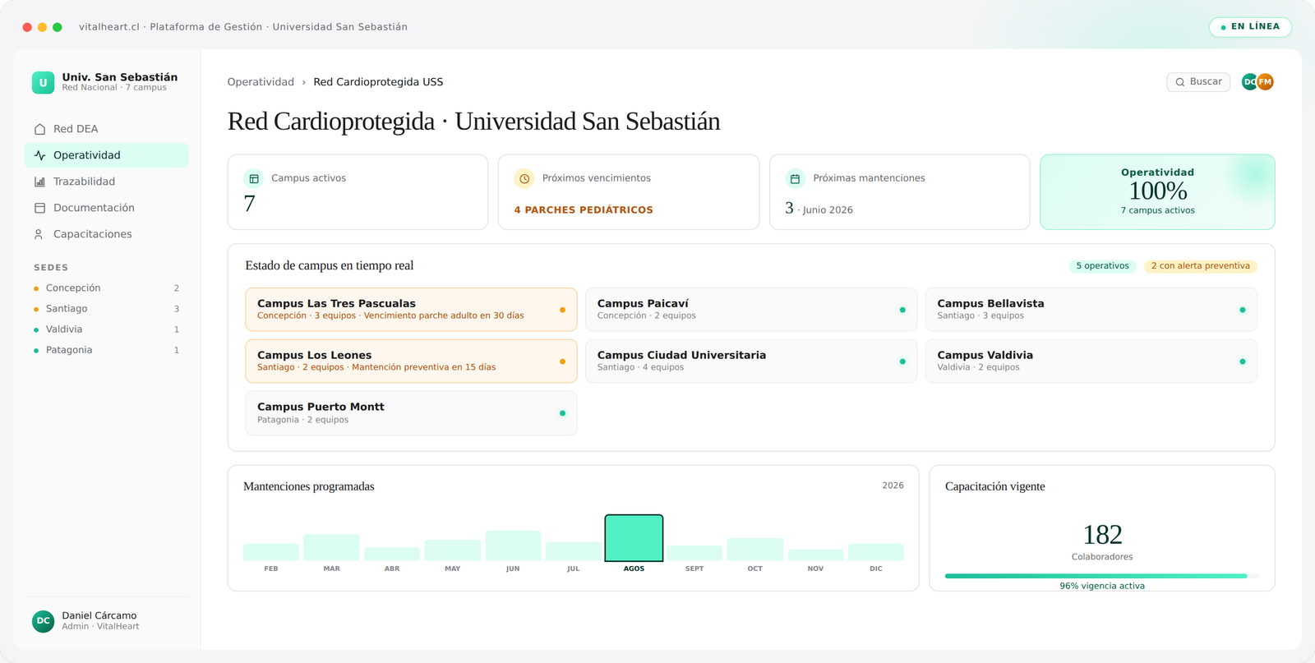Click green status dot on Ciudad Universitaria
1315x663 pixels.
[902, 361]
